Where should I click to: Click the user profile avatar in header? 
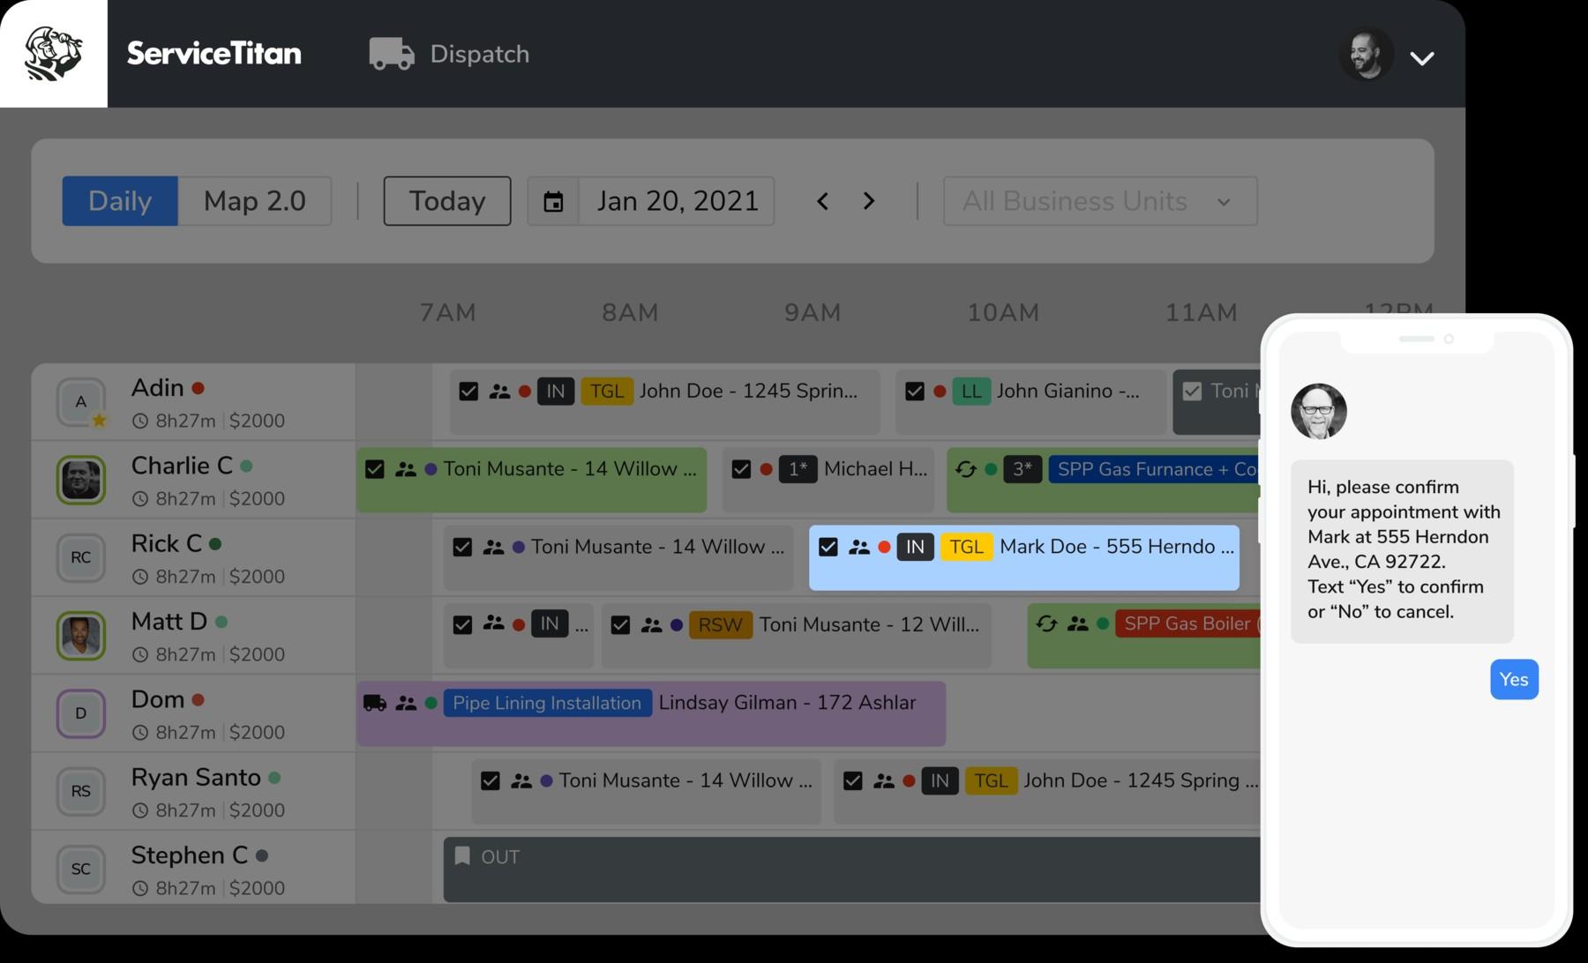click(x=1367, y=55)
